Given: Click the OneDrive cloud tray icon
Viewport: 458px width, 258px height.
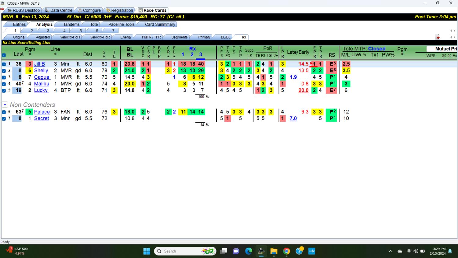Looking at the screenshot, I should pyautogui.click(x=400, y=251).
